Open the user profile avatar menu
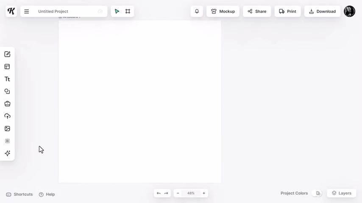 tap(349, 11)
